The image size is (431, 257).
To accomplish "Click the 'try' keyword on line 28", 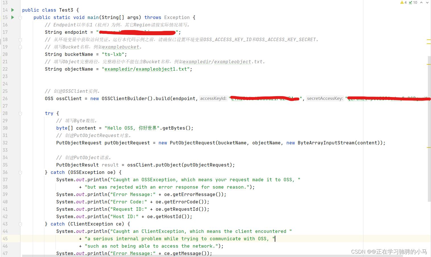I will (49, 113).
